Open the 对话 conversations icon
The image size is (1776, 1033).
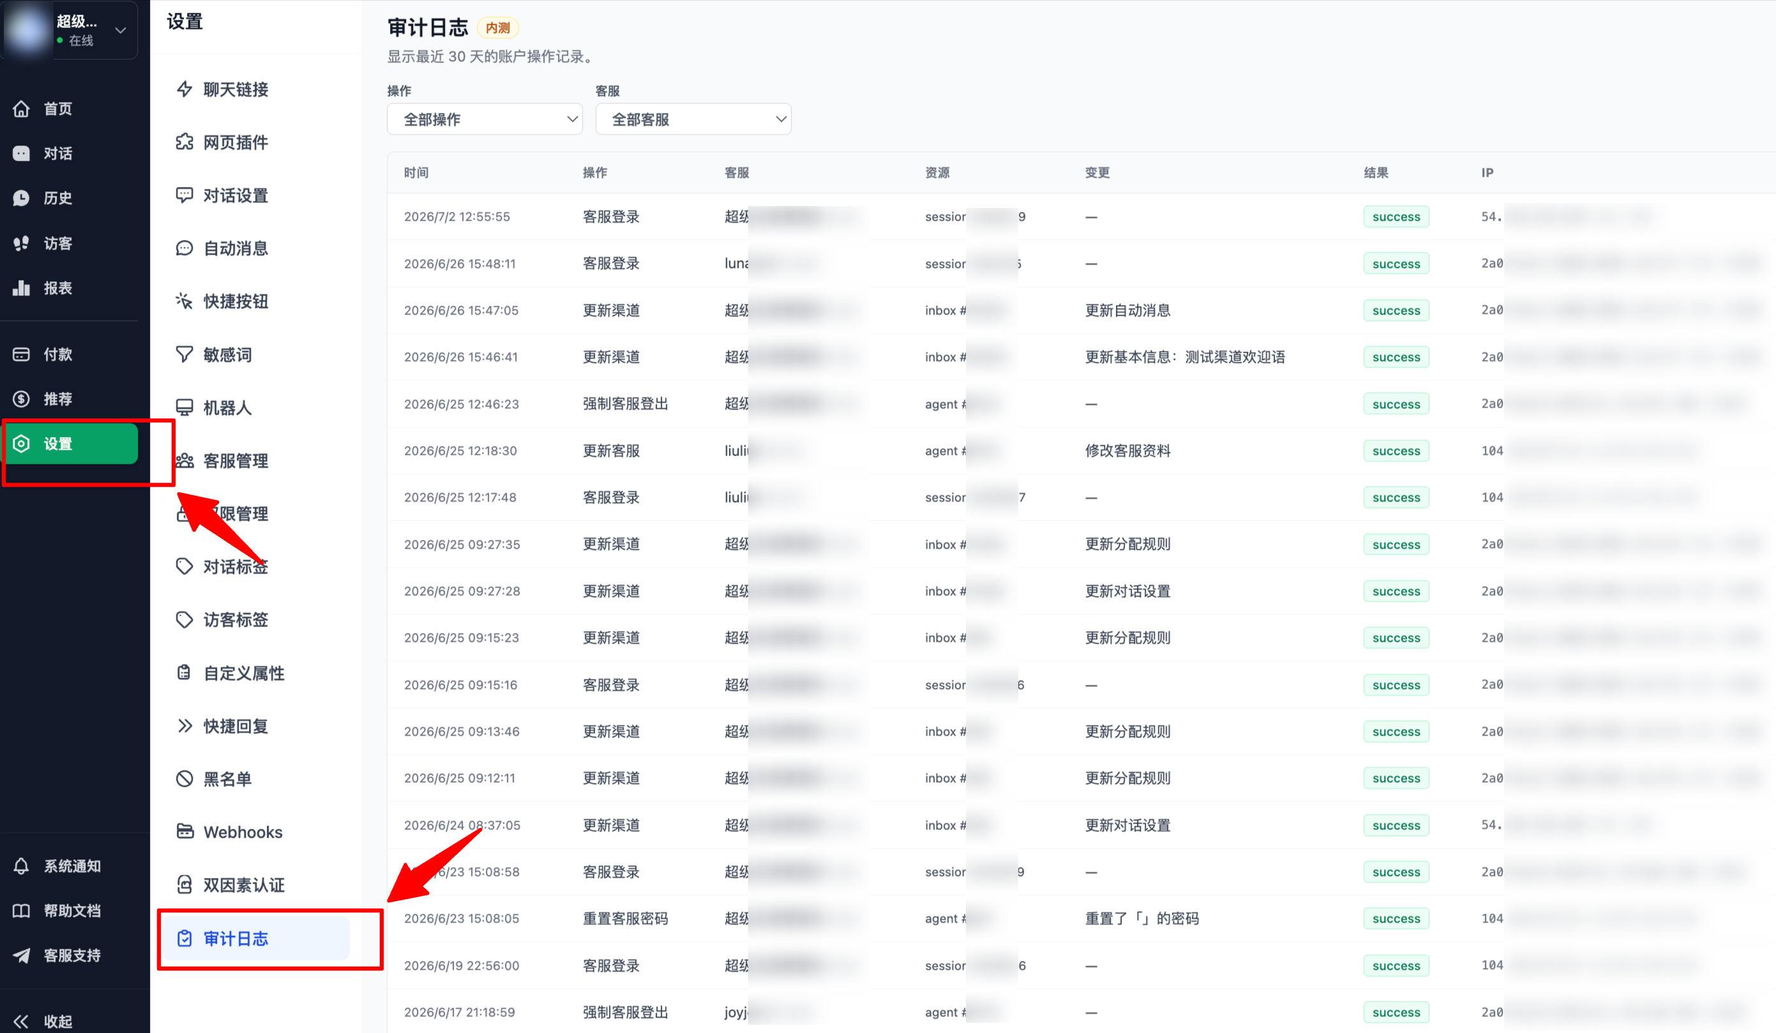click(x=21, y=154)
